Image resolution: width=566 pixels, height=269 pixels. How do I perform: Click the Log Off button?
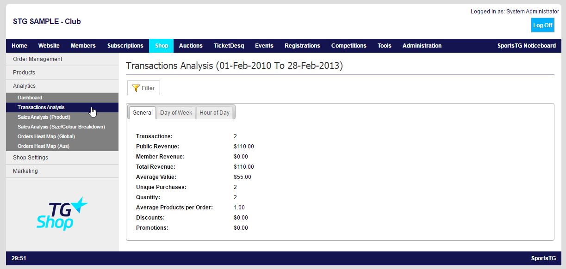click(x=542, y=25)
